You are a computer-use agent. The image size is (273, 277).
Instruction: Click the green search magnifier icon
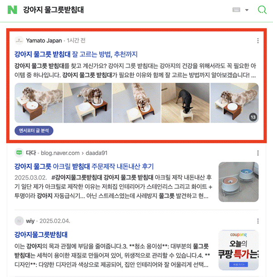(262, 10)
